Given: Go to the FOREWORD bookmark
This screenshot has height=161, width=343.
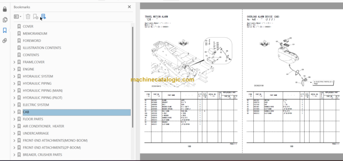Looking at the screenshot, I should click(x=32, y=41).
